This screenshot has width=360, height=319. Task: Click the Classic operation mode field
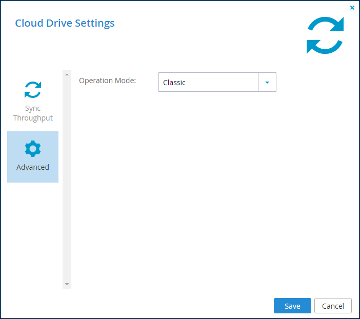pyautogui.click(x=208, y=82)
